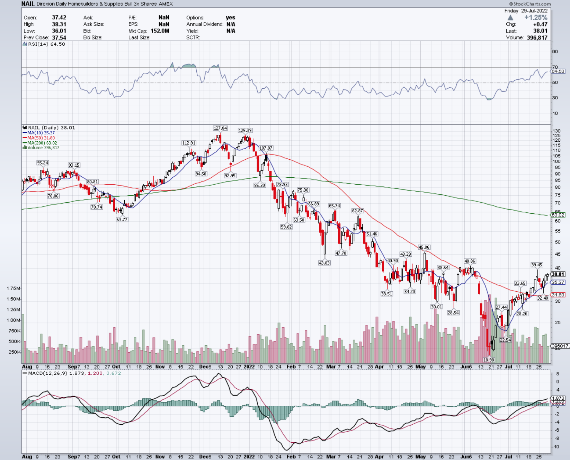This screenshot has height=460, width=570.
Task: Click the 1.873 MACD value axis tag
Action: [x=558, y=398]
